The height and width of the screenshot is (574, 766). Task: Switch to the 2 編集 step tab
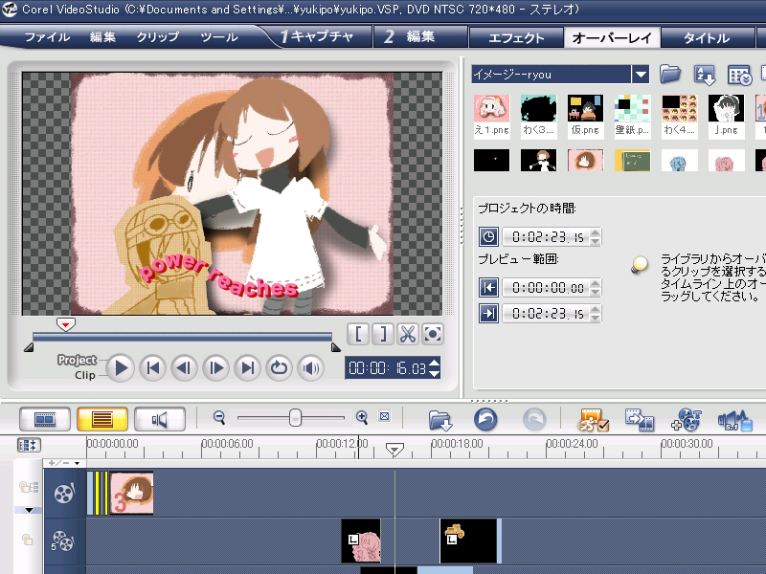click(x=420, y=36)
